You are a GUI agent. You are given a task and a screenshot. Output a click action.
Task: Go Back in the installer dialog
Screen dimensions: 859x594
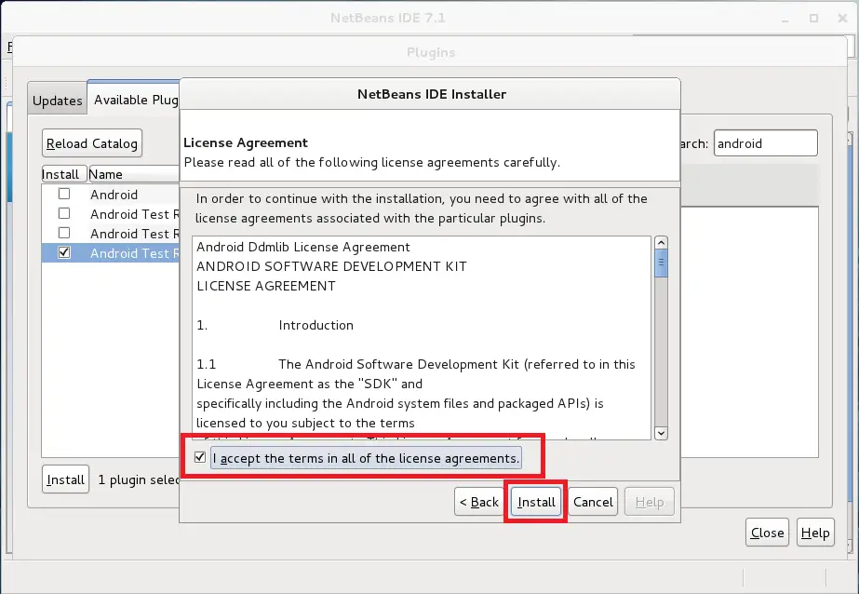click(x=479, y=502)
